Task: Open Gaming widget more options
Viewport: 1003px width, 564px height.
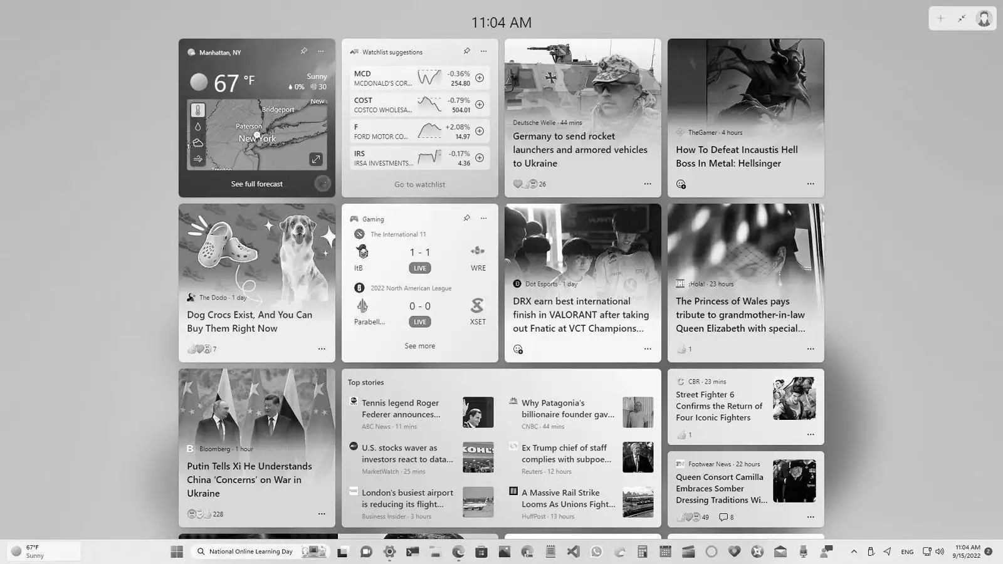Action: (483, 218)
